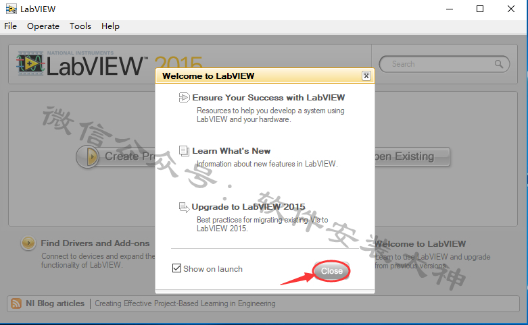
Task: Dismiss Welcome dialog with X button
Action: 366,76
